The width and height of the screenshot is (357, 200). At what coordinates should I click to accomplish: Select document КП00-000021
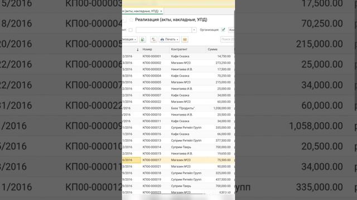[152, 167]
